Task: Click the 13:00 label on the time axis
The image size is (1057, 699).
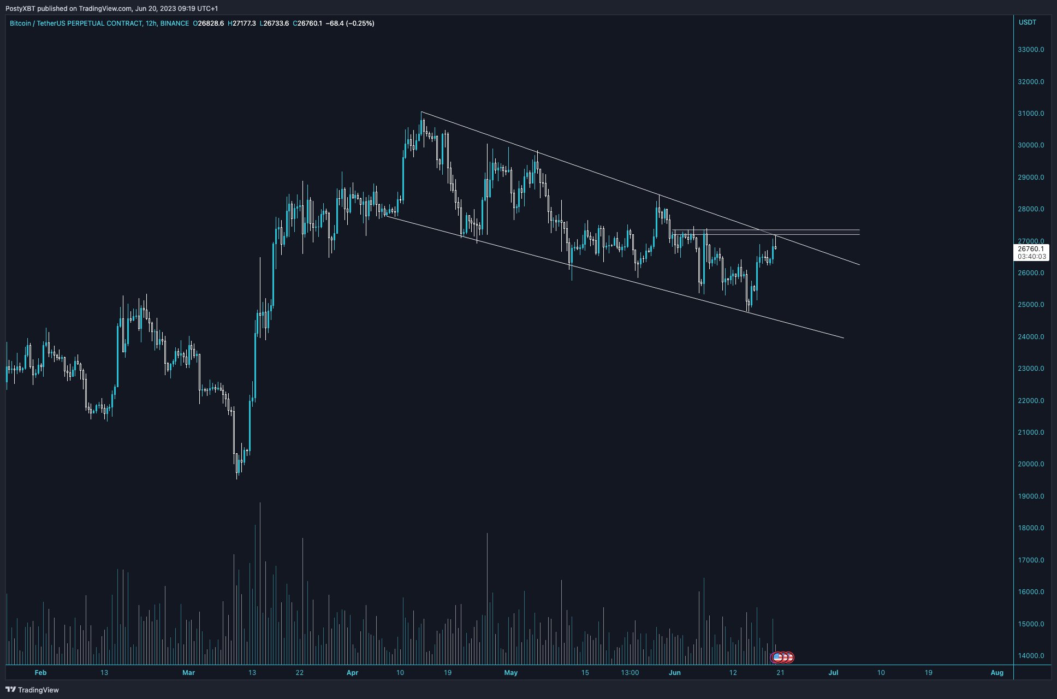Action: pos(630,673)
